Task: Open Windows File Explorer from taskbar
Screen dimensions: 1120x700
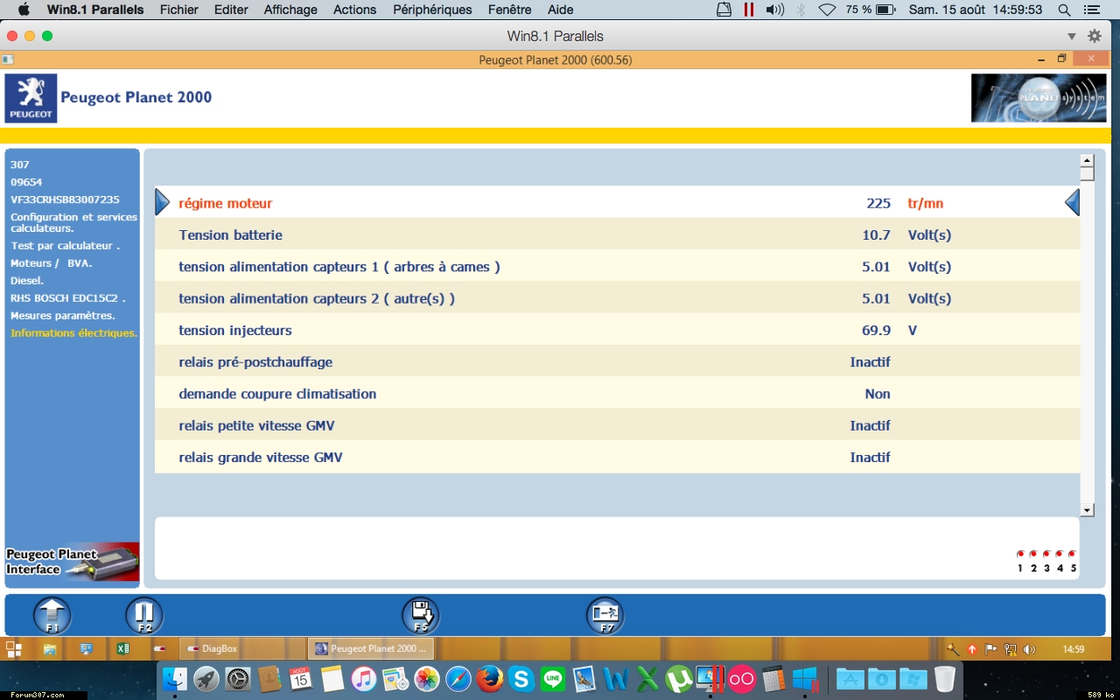Action: [x=50, y=649]
